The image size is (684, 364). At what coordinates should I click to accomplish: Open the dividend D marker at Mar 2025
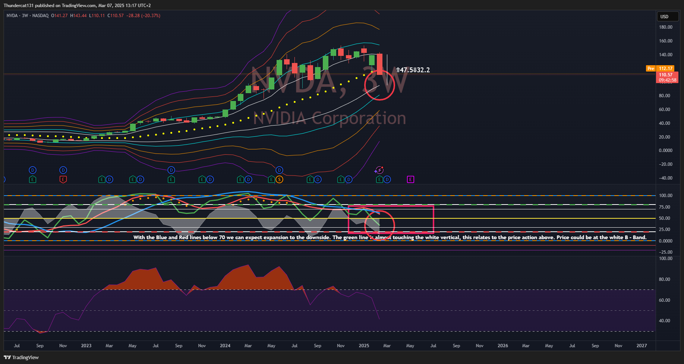pos(387,180)
